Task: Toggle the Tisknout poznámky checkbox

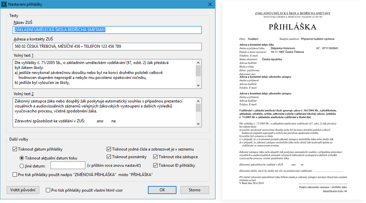Action: coord(109,157)
